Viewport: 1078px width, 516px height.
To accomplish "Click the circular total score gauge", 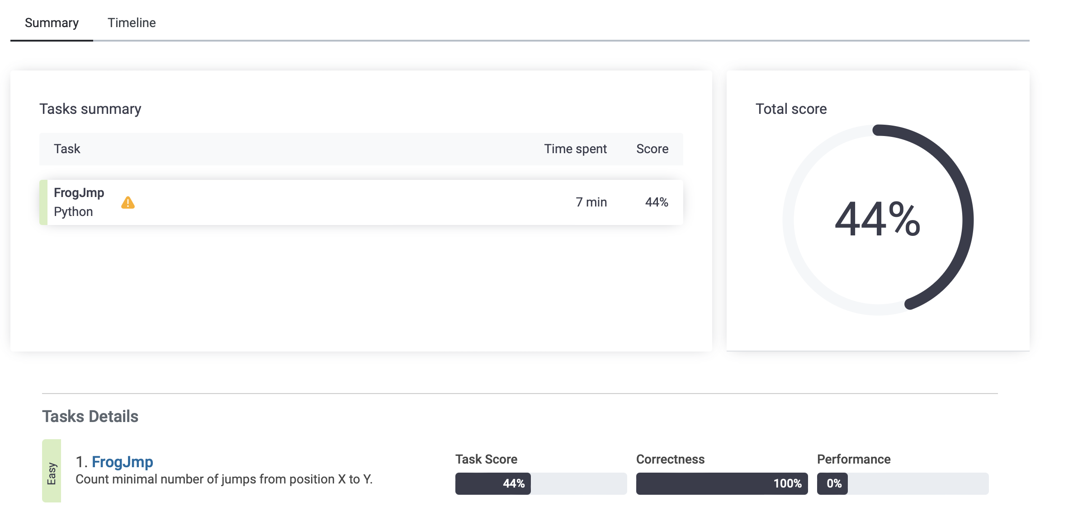I will tap(878, 220).
